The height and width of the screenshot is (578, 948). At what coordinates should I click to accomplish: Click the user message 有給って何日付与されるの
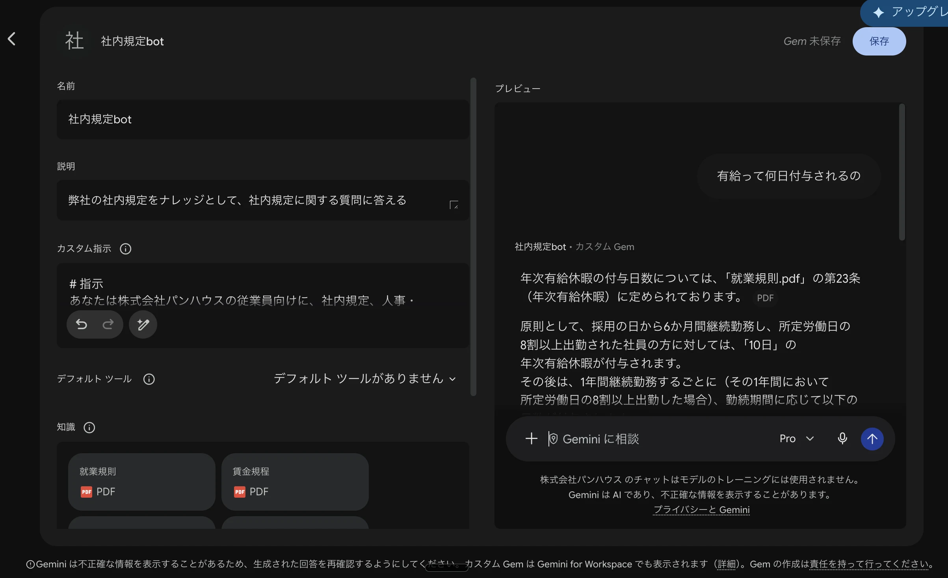[x=789, y=176]
